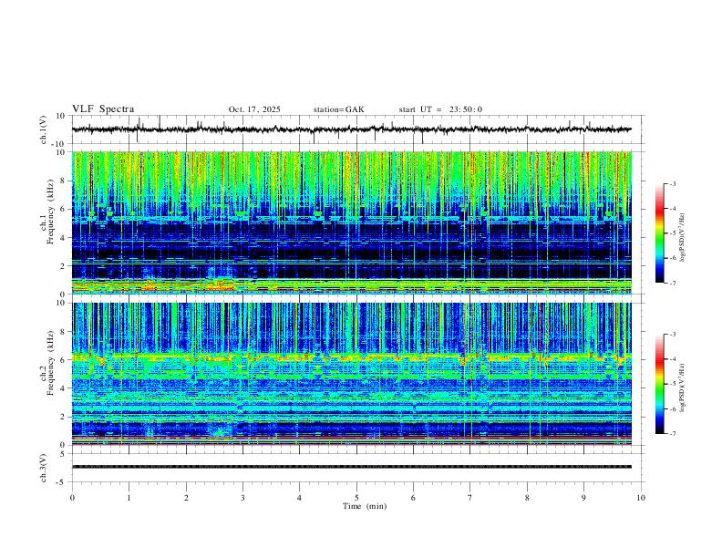Viewport: 722px width, 558px height.
Task: Click the "4" kHz tick on ch.1 frequency axis
Action: pyautogui.click(x=63, y=238)
